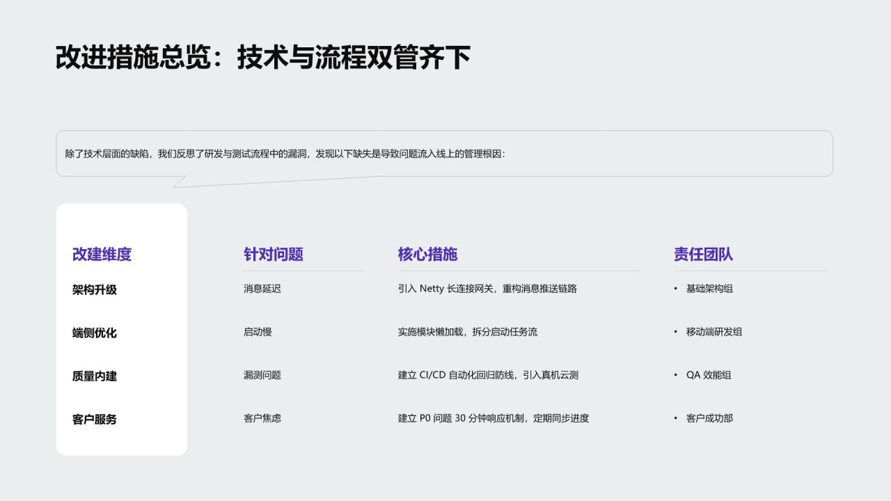Select the 架构升级 row label
The height and width of the screenshot is (501, 891).
point(95,289)
